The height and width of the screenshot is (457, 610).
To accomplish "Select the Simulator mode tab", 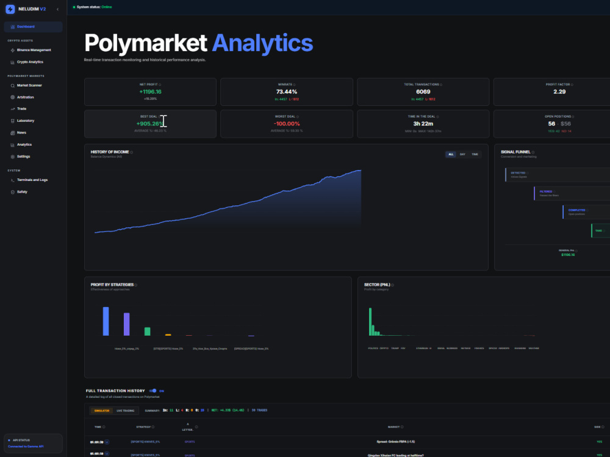I will pos(102,411).
